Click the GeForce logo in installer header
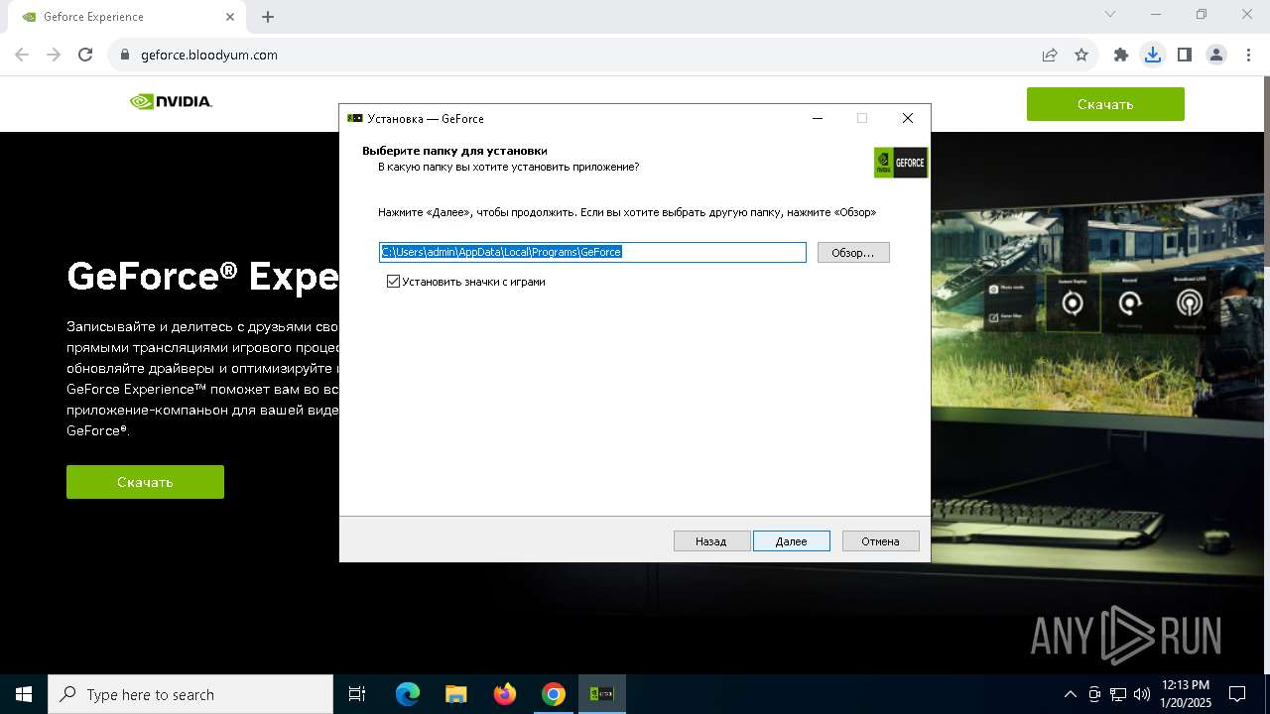 900,163
